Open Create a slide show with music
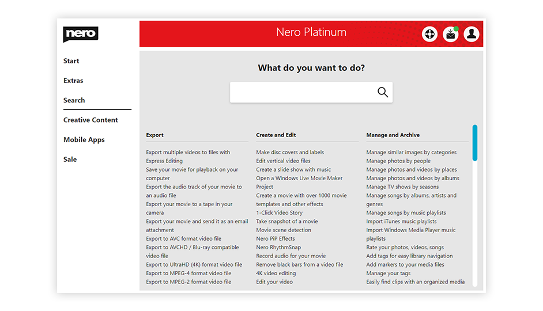The height and width of the screenshot is (311, 543). click(293, 169)
